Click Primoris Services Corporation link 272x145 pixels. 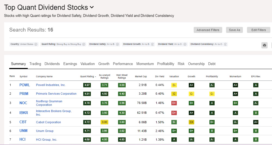(x=56, y=94)
